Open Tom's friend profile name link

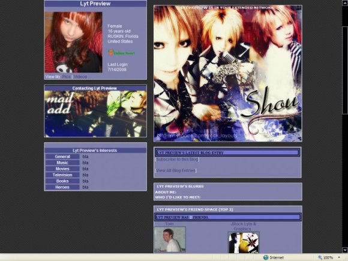click(170, 224)
